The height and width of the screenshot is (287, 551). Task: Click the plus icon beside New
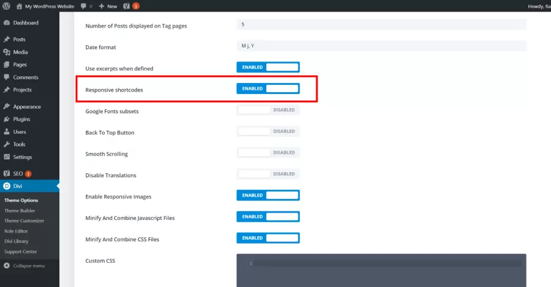coord(102,6)
